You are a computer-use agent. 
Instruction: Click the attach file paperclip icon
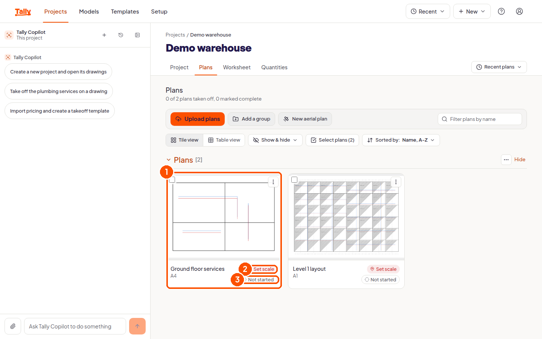[13, 326]
